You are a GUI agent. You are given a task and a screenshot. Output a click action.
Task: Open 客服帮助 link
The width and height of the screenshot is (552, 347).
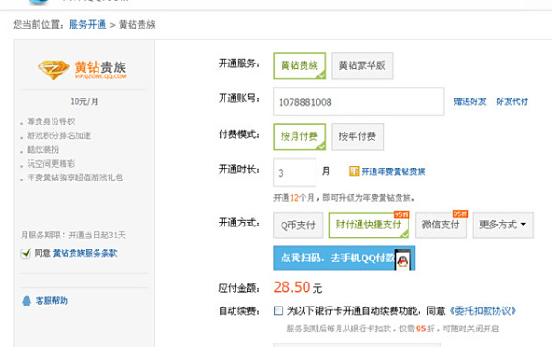(x=52, y=300)
